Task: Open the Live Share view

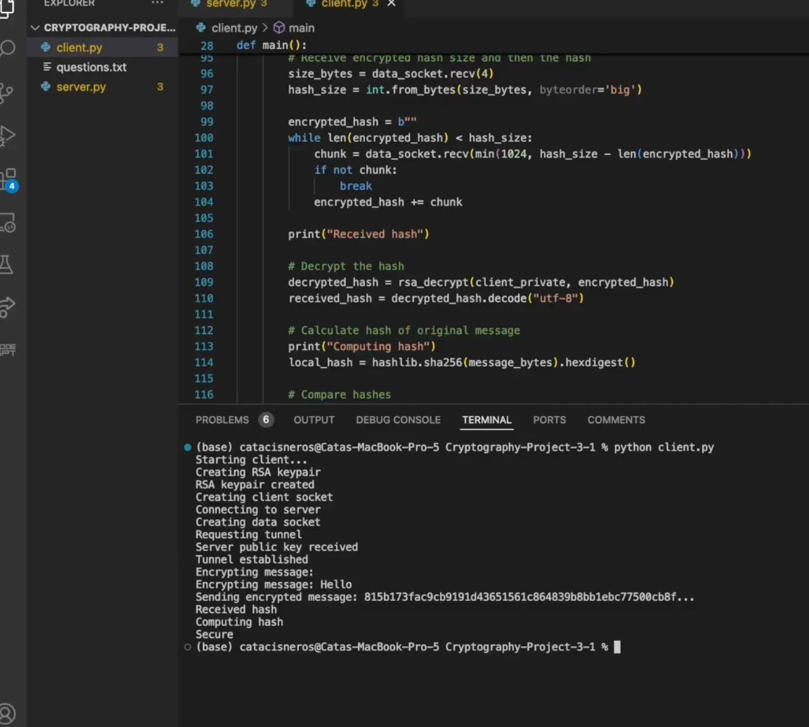Action: click(x=7, y=306)
